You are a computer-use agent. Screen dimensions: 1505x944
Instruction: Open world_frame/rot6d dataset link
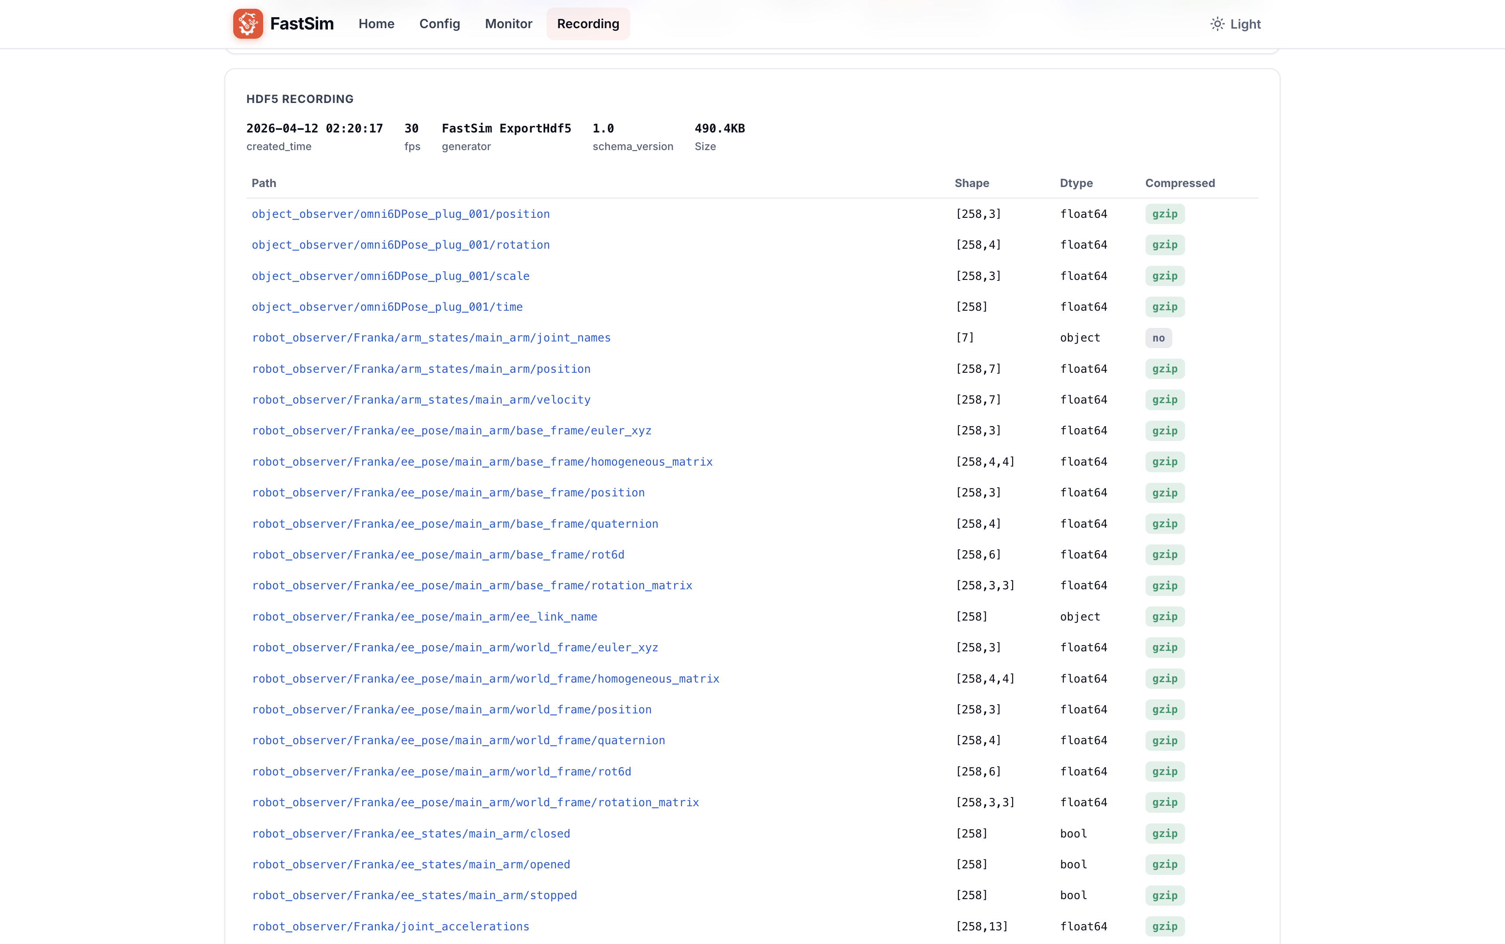[x=441, y=771]
